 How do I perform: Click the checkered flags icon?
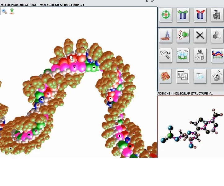tap(217, 76)
